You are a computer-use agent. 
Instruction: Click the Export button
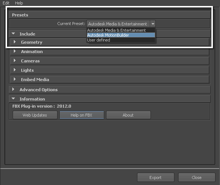(x=156, y=178)
